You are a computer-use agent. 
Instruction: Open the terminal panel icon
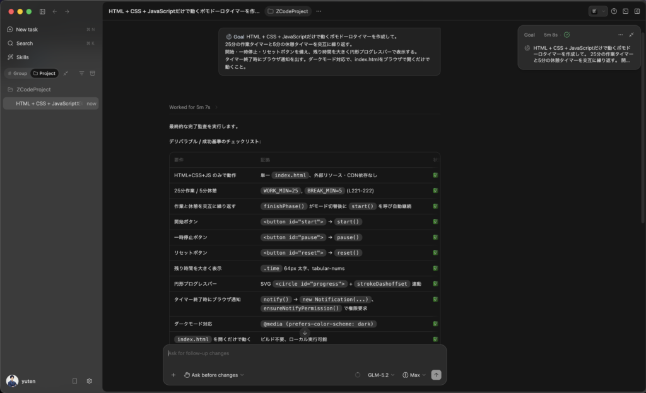coord(625,11)
